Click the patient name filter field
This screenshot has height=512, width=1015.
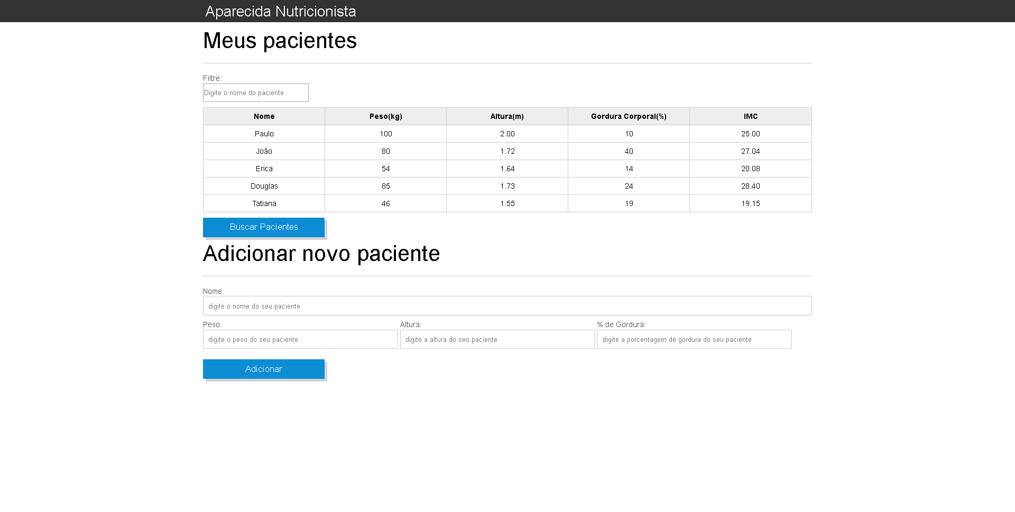[x=255, y=92]
